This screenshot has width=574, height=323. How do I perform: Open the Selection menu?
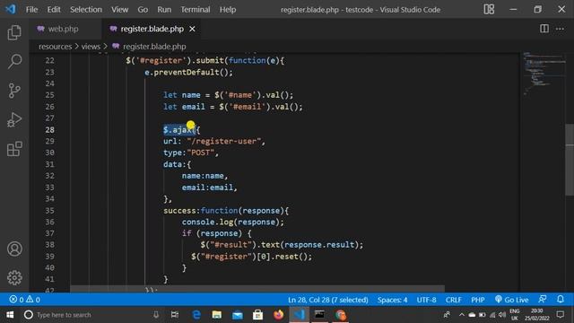[86, 10]
